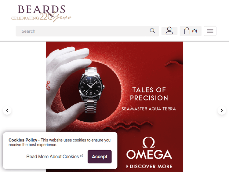Click the Discover More arrow triangle
229x172 pixels.
click(127, 167)
